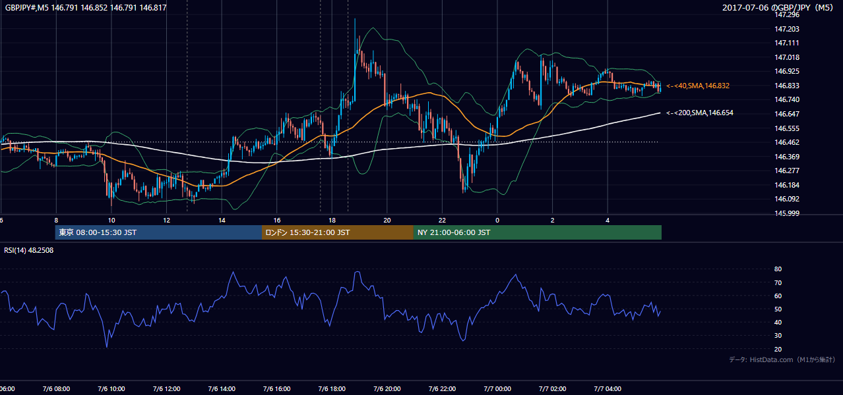Click the bottom time label 7/7 04:00
This screenshot has width=843, height=395.
[608, 389]
